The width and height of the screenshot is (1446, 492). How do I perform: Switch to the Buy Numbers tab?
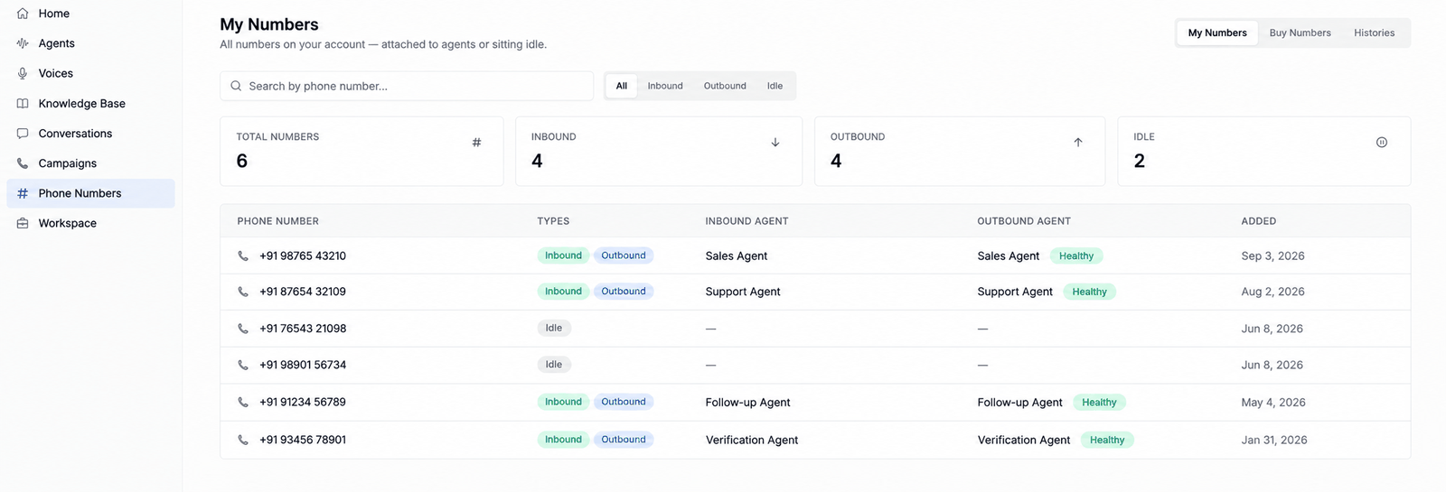tap(1300, 32)
